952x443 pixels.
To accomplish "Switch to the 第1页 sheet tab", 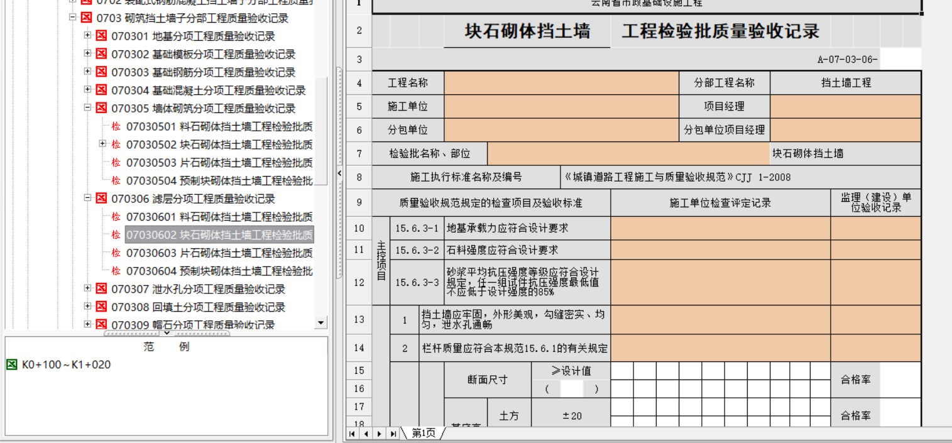I will [424, 434].
